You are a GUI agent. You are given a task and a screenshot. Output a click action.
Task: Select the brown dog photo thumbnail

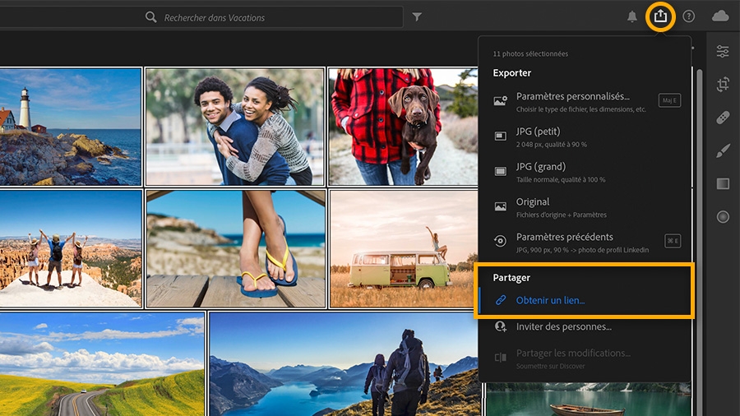[403, 127]
